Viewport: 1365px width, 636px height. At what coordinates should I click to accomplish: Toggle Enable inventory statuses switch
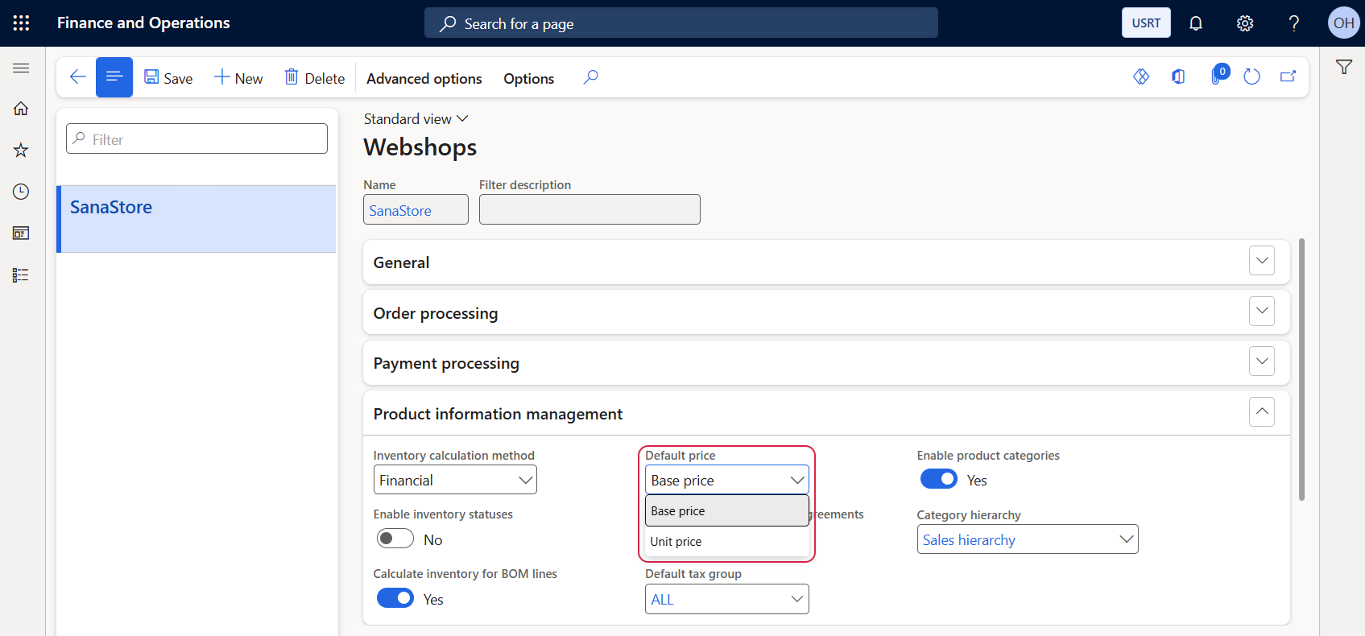tap(395, 539)
